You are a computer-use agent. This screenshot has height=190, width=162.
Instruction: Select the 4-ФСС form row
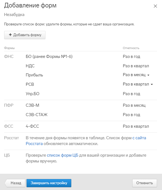(80, 126)
